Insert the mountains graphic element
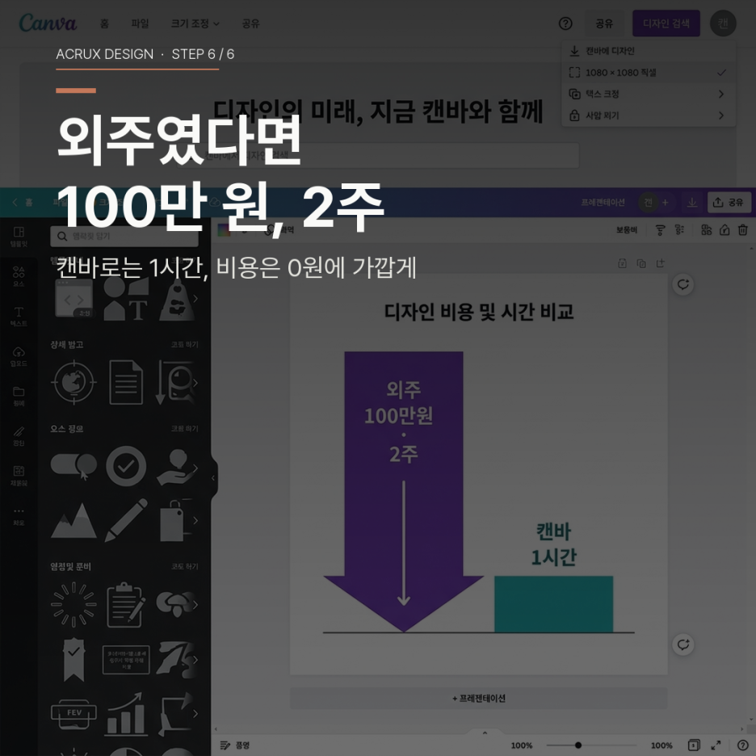Viewport: 756px width, 756px height. click(x=73, y=521)
